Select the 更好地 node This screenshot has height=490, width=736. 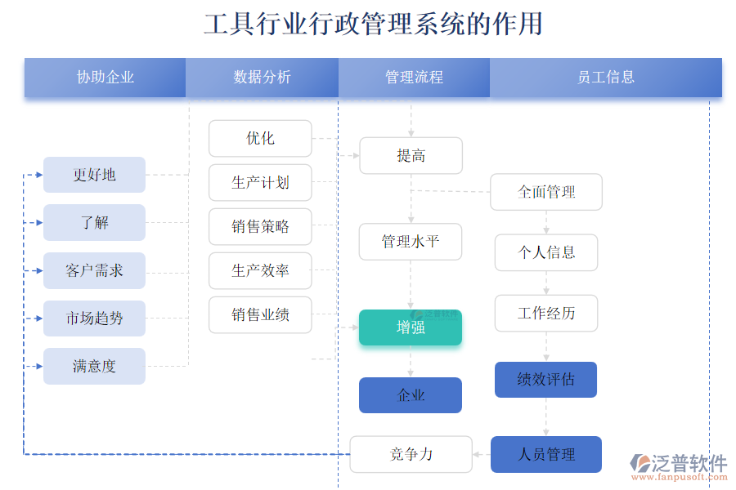click(x=94, y=175)
